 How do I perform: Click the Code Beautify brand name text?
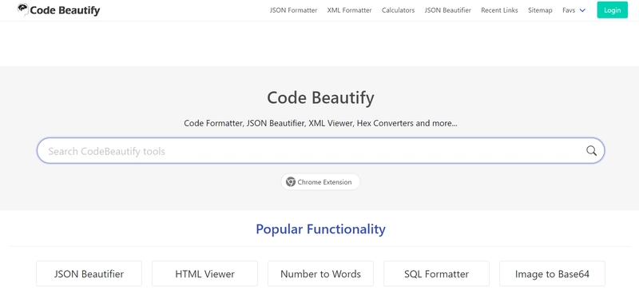pyautogui.click(x=65, y=10)
